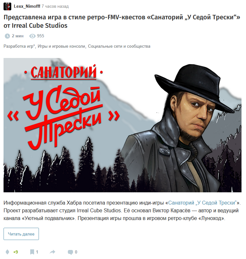The image size is (246, 259).
Task: Click the Читать далее button
Action: (x=21, y=234)
